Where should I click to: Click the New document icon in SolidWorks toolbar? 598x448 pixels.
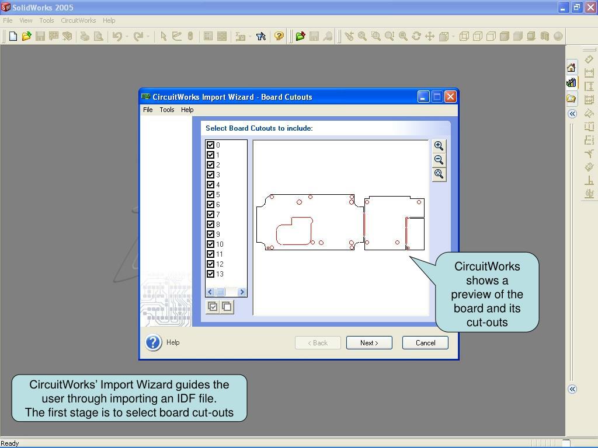[x=13, y=36]
